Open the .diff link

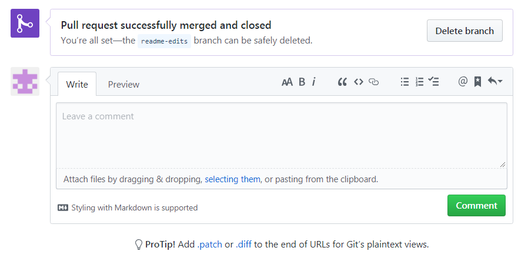pos(243,244)
